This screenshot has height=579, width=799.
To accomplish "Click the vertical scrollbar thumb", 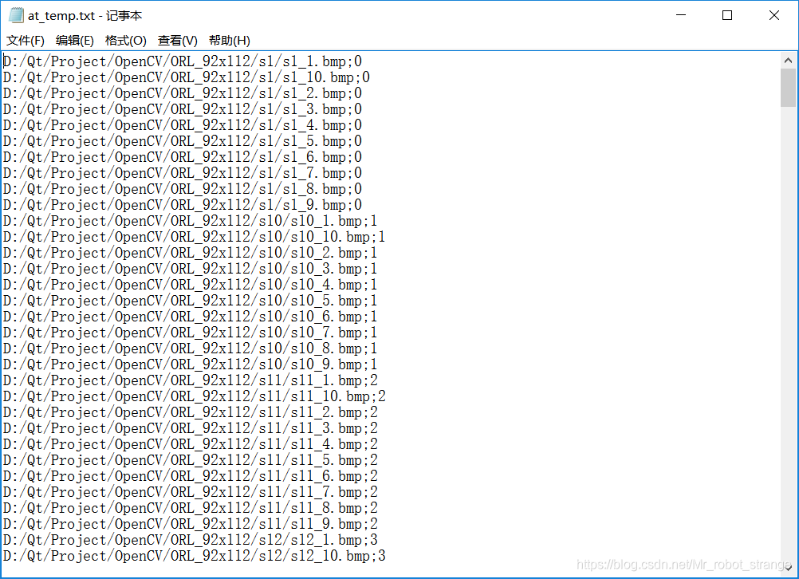I will coord(788,88).
